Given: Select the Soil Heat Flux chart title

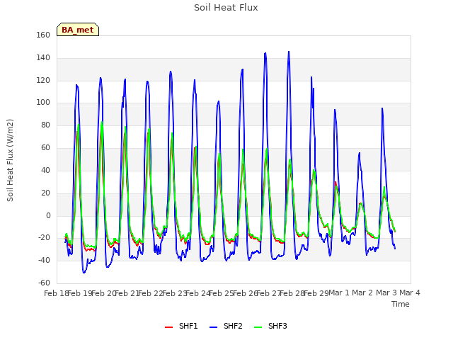Looking at the screenshot, I should click(226, 8).
